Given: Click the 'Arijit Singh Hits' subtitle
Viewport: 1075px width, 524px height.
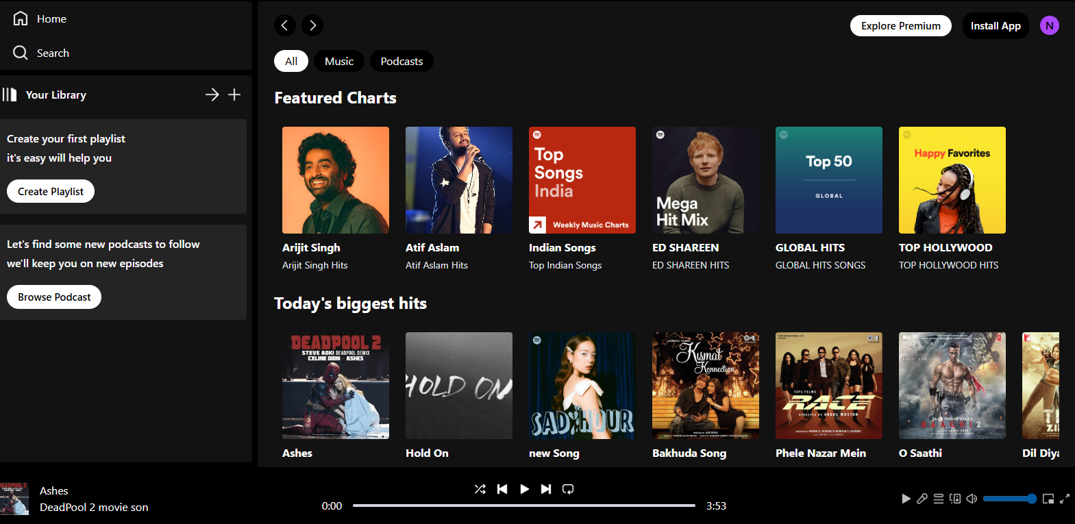Looking at the screenshot, I should point(314,265).
